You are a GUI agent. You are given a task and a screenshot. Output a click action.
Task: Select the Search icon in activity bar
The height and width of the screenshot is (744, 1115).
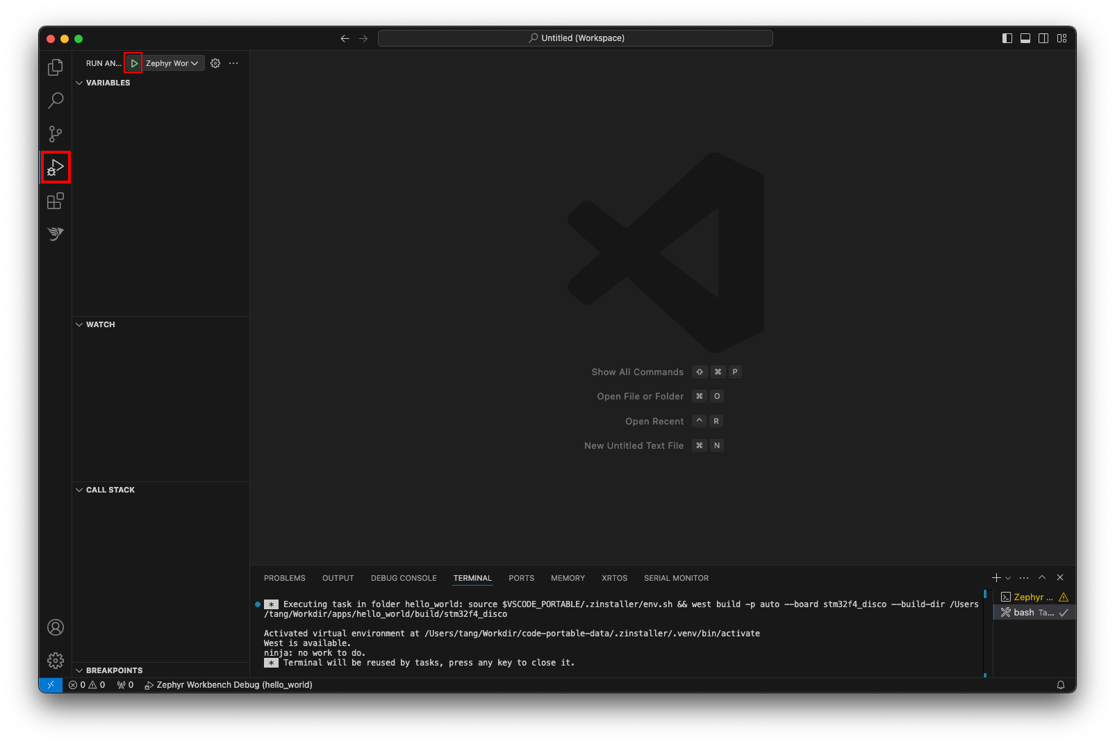click(x=56, y=100)
